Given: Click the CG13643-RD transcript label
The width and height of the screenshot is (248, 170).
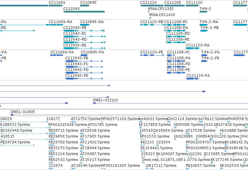Looking at the screenshot, I should [75, 39].
